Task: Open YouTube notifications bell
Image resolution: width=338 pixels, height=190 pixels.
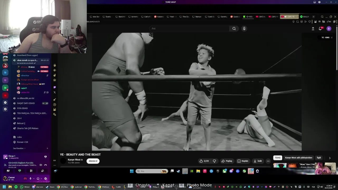Action: pyautogui.click(x=321, y=28)
